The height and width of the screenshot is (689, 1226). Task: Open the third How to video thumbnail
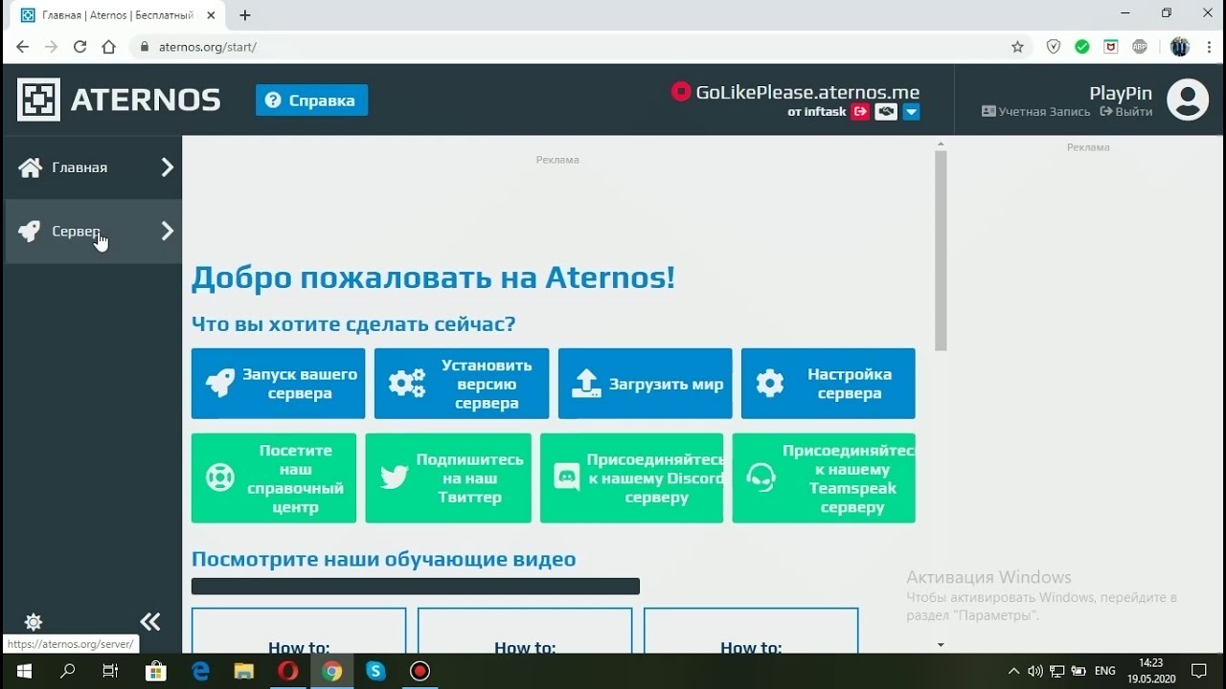(751, 632)
